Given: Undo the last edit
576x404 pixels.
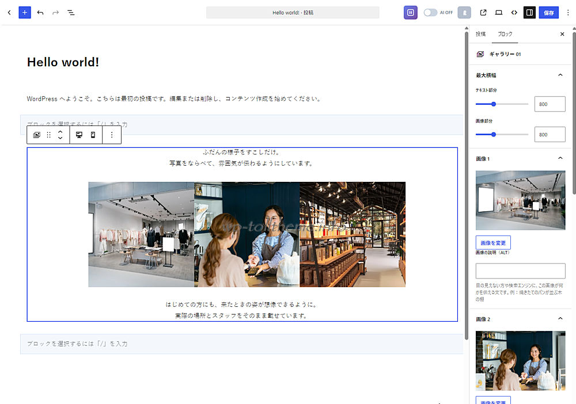Looking at the screenshot, I should [40, 13].
